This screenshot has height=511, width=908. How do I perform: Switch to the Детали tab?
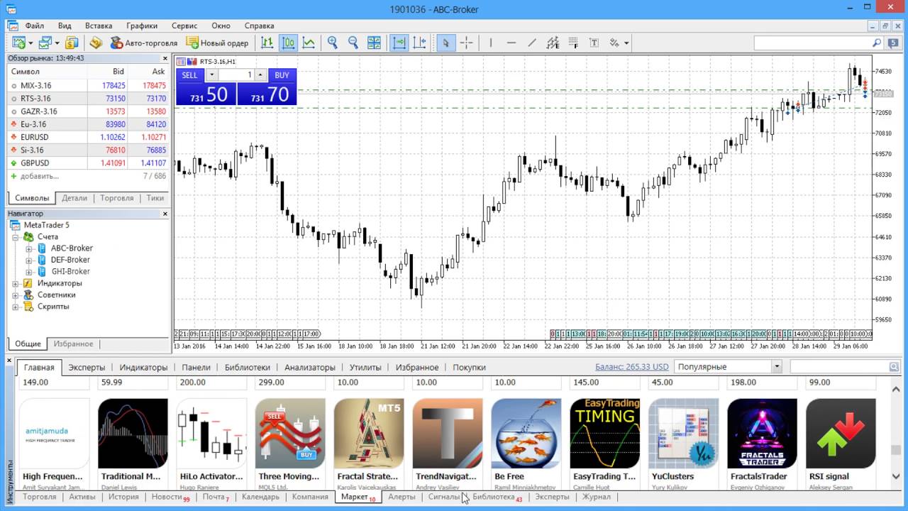point(74,198)
